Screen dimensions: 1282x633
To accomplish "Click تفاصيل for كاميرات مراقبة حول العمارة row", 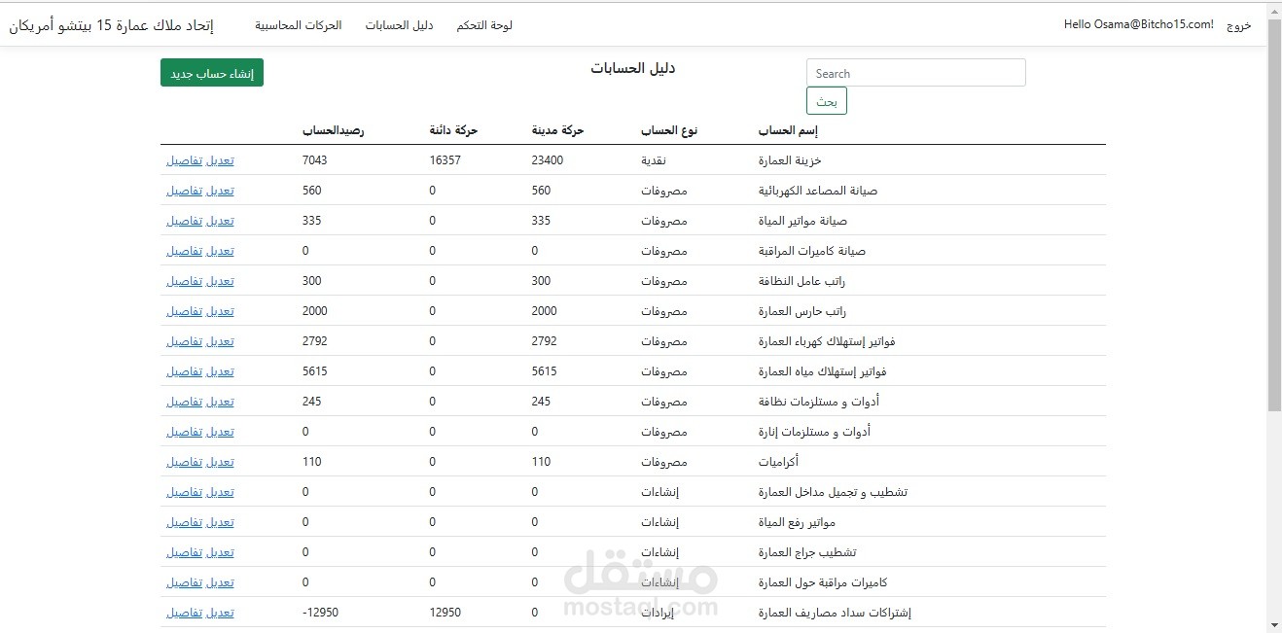I will (185, 582).
